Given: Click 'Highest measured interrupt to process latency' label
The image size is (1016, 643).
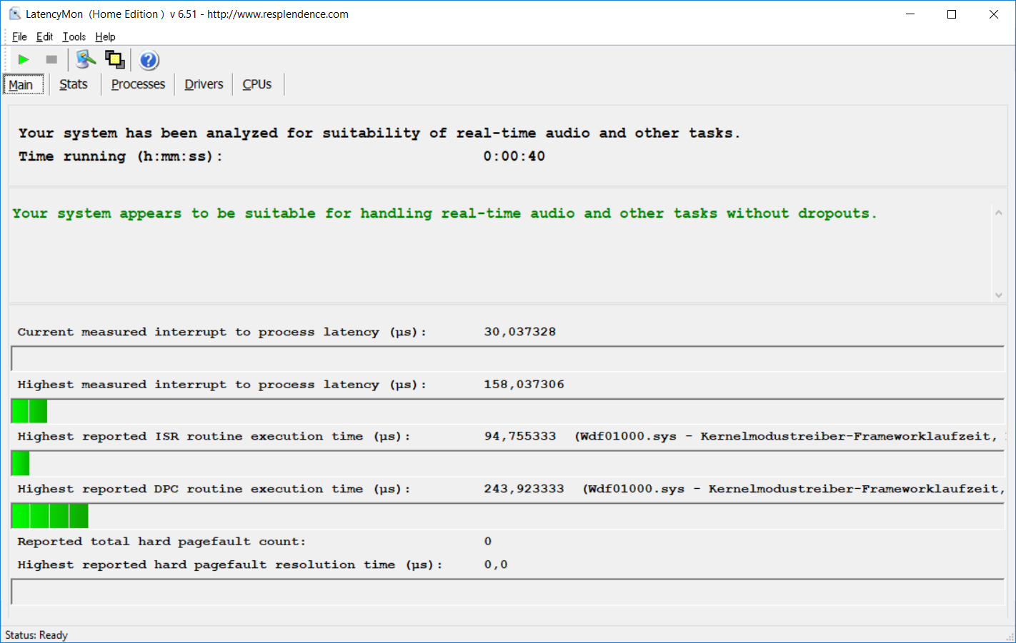Looking at the screenshot, I should [x=221, y=385].
